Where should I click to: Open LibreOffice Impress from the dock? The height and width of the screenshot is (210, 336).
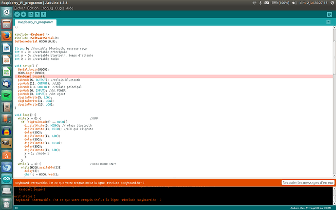6,60
